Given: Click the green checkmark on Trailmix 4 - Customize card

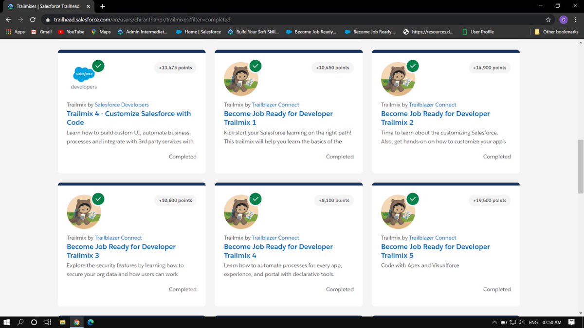Looking at the screenshot, I should click(x=98, y=66).
